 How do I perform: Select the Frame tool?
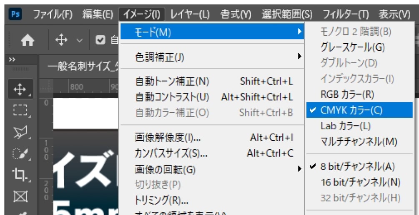[20, 196]
